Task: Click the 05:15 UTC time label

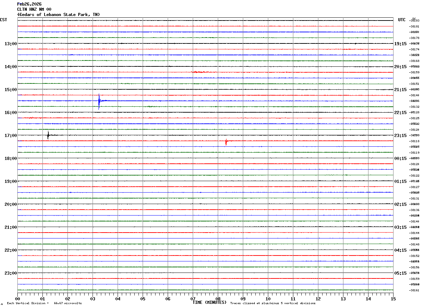Action: [x=400, y=273]
